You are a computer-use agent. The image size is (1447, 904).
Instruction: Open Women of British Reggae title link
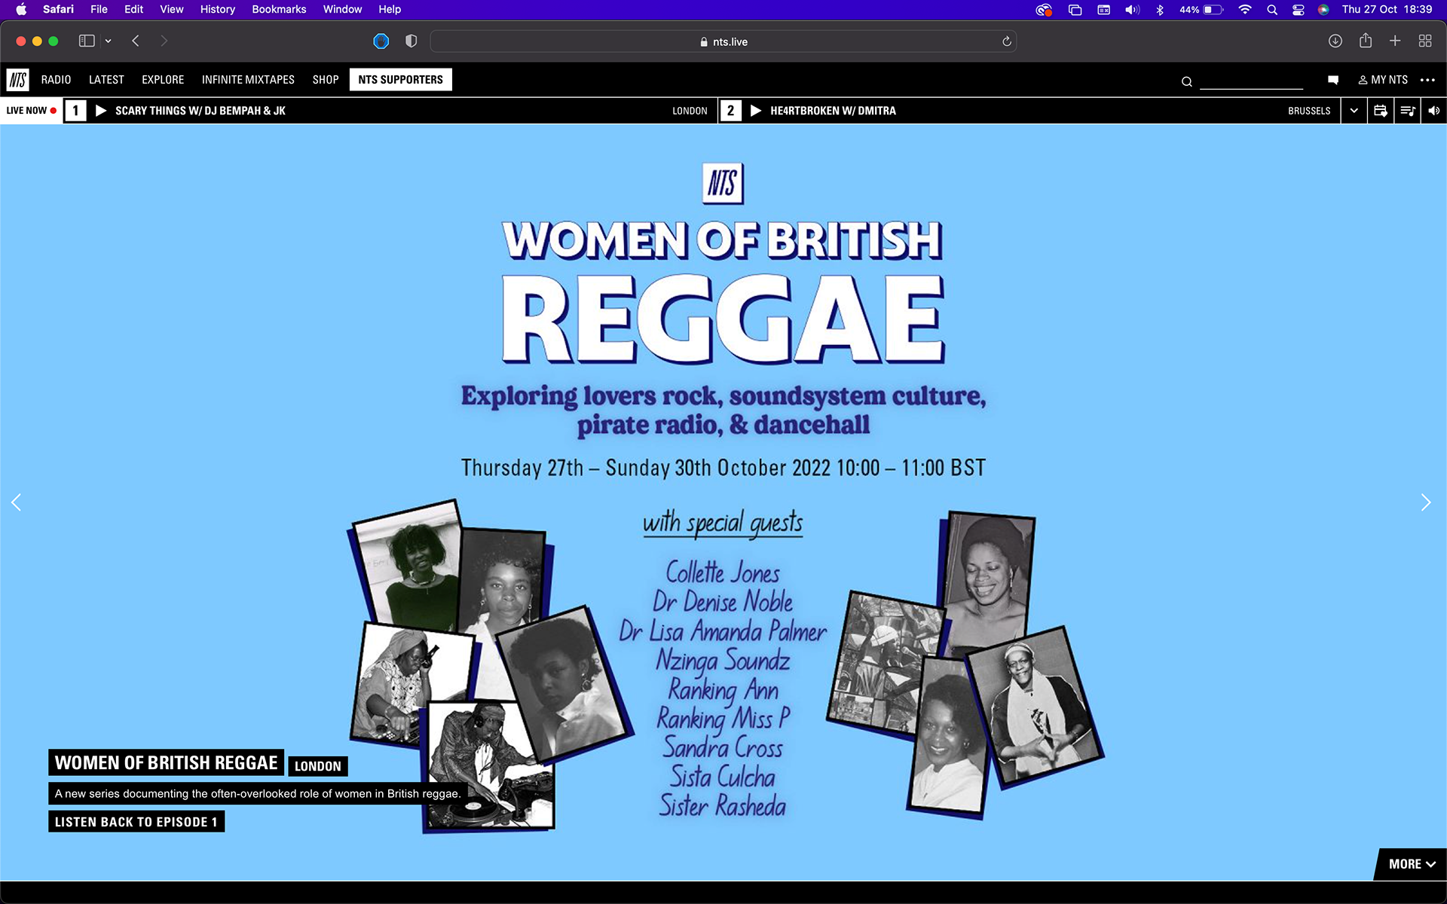(167, 762)
